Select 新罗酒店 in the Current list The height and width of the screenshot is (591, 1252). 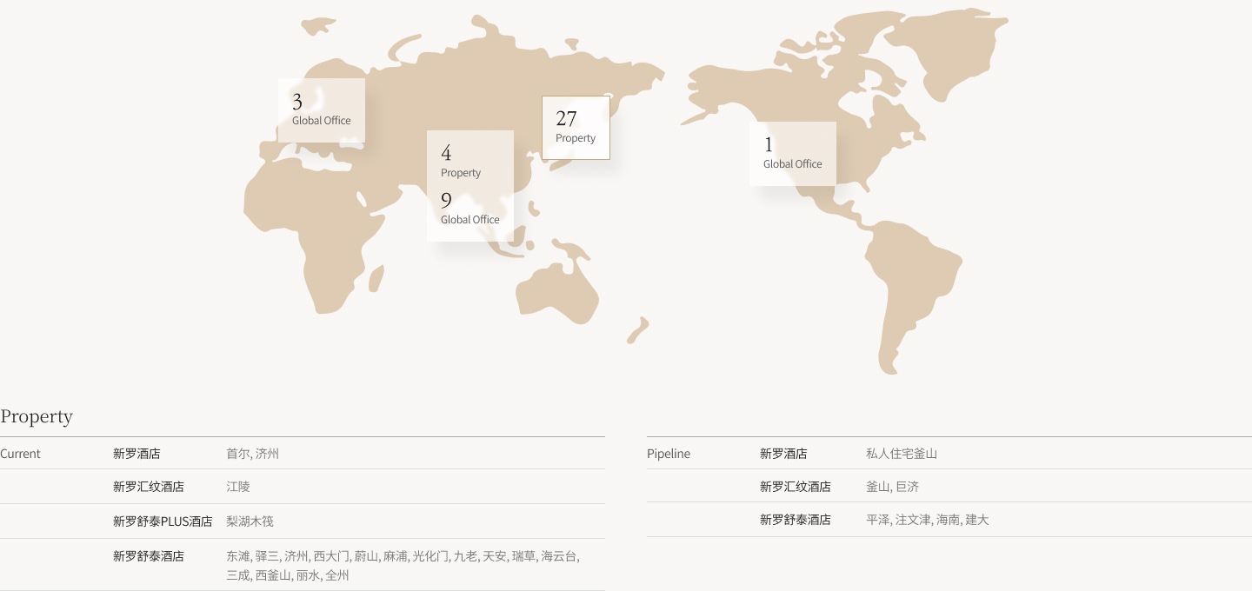pos(137,454)
